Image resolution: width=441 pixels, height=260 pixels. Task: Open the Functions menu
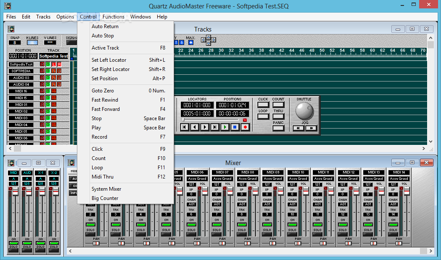[x=114, y=17]
